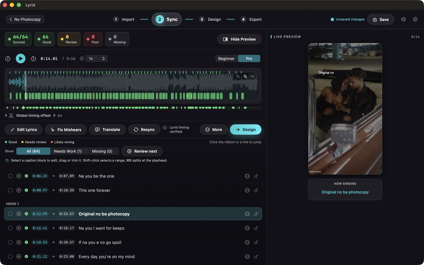Click the green segment ribbon below waveform
The image size is (424, 265).
133,108
